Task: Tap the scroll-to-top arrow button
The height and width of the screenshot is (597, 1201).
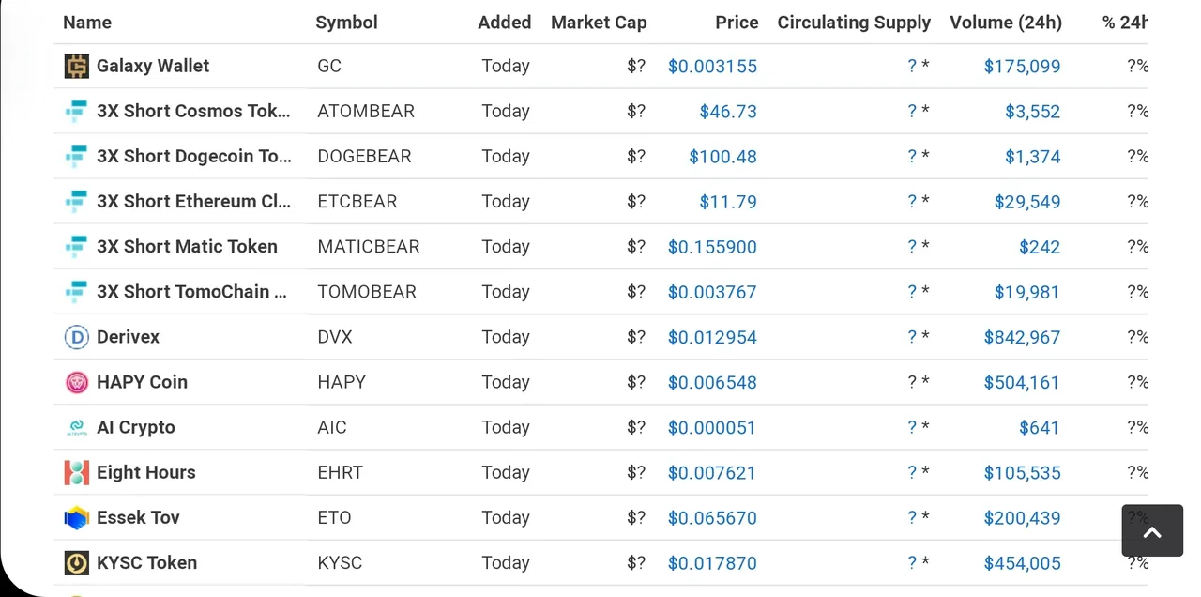Action: coord(1152,530)
